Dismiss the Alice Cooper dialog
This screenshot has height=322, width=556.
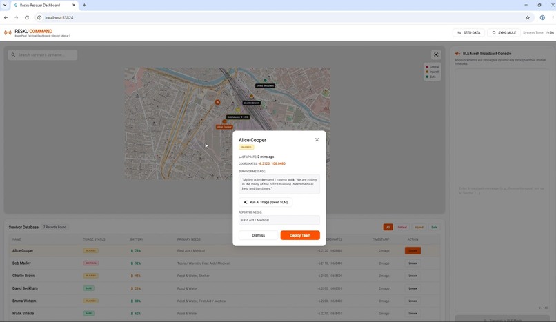tap(258, 235)
